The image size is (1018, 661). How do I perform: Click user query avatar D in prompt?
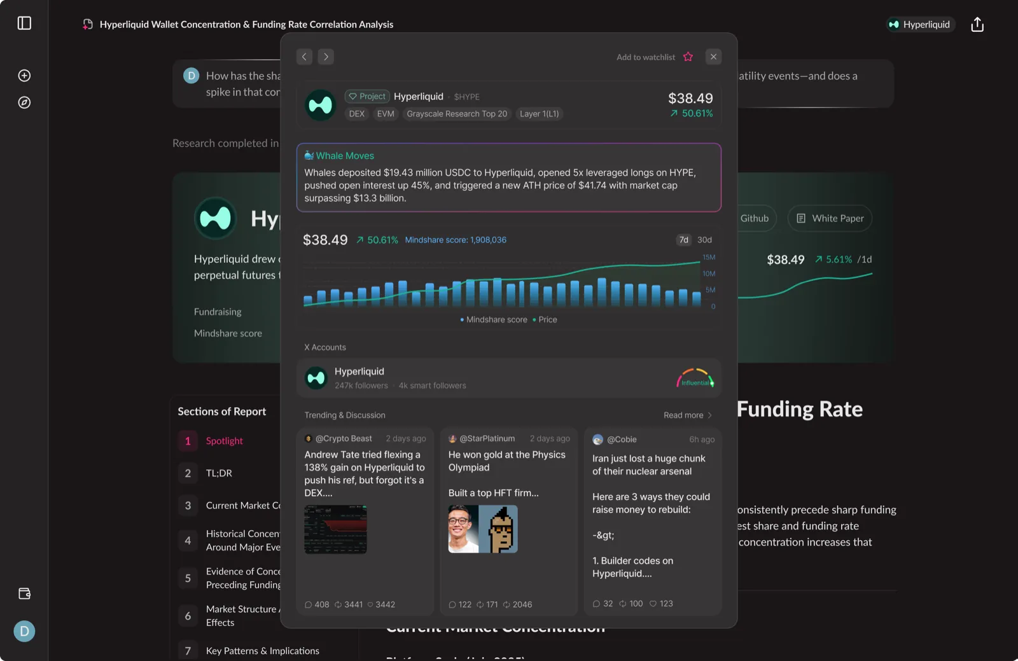pos(192,76)
